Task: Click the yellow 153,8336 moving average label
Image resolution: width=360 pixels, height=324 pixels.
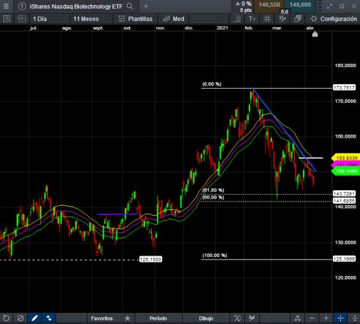Action: (346, 158)
